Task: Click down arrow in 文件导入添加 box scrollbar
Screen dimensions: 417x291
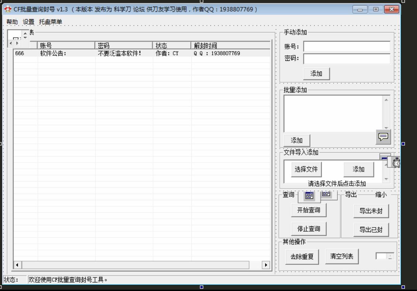Action: coord(386,179)
